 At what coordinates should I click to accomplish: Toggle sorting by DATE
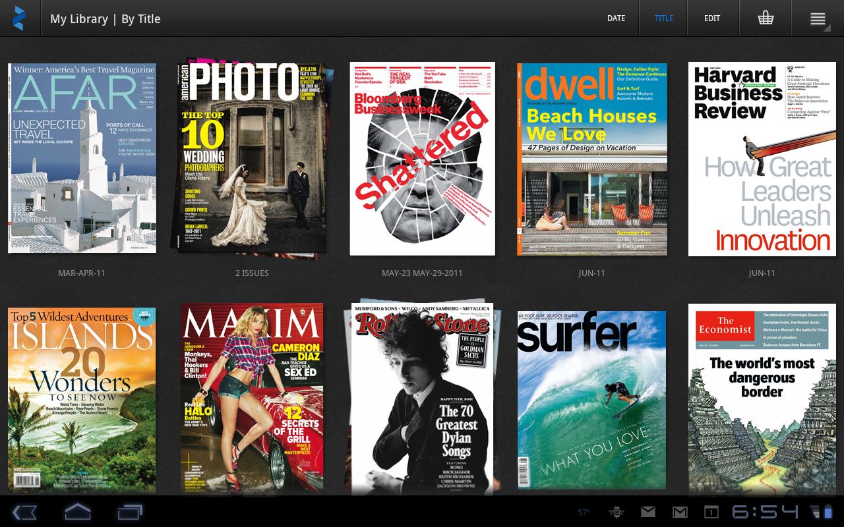click(x=616, y=18)
